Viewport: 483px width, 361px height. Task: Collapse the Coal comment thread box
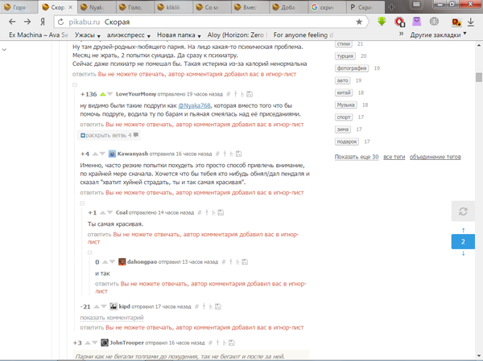point(82,202)
